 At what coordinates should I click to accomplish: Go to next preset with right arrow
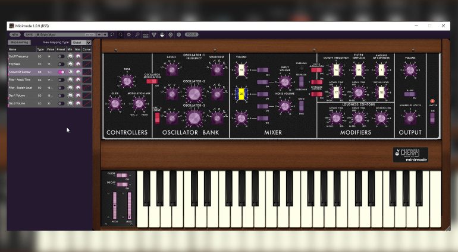(x=105, y=34)
